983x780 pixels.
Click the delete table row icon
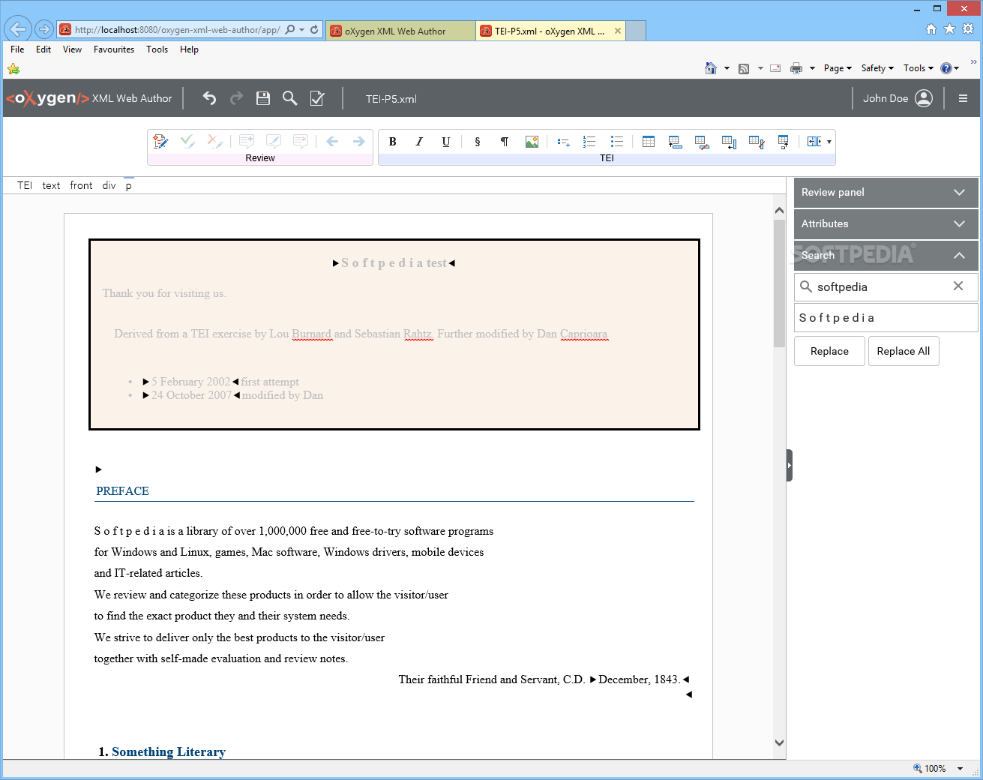(703, 142)
